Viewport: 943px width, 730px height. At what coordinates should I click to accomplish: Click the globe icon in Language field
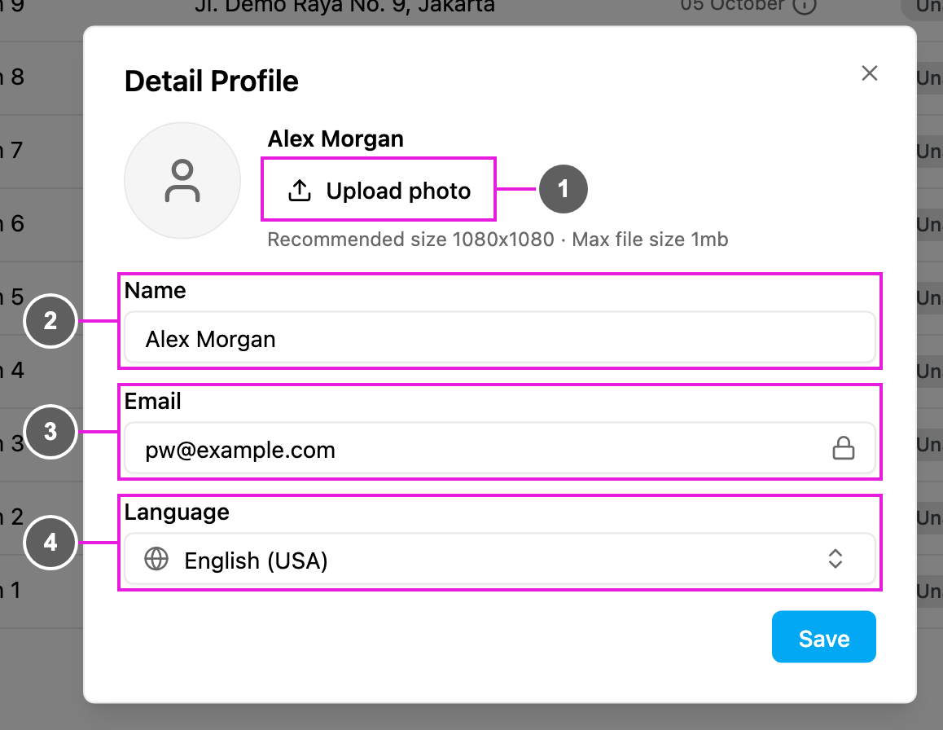tap(156, 559)
